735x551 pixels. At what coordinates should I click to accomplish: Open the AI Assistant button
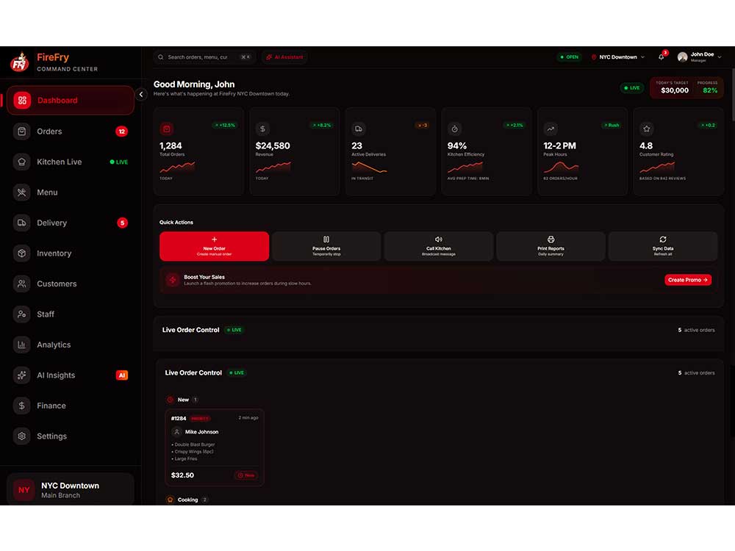[x=284, y=57]
